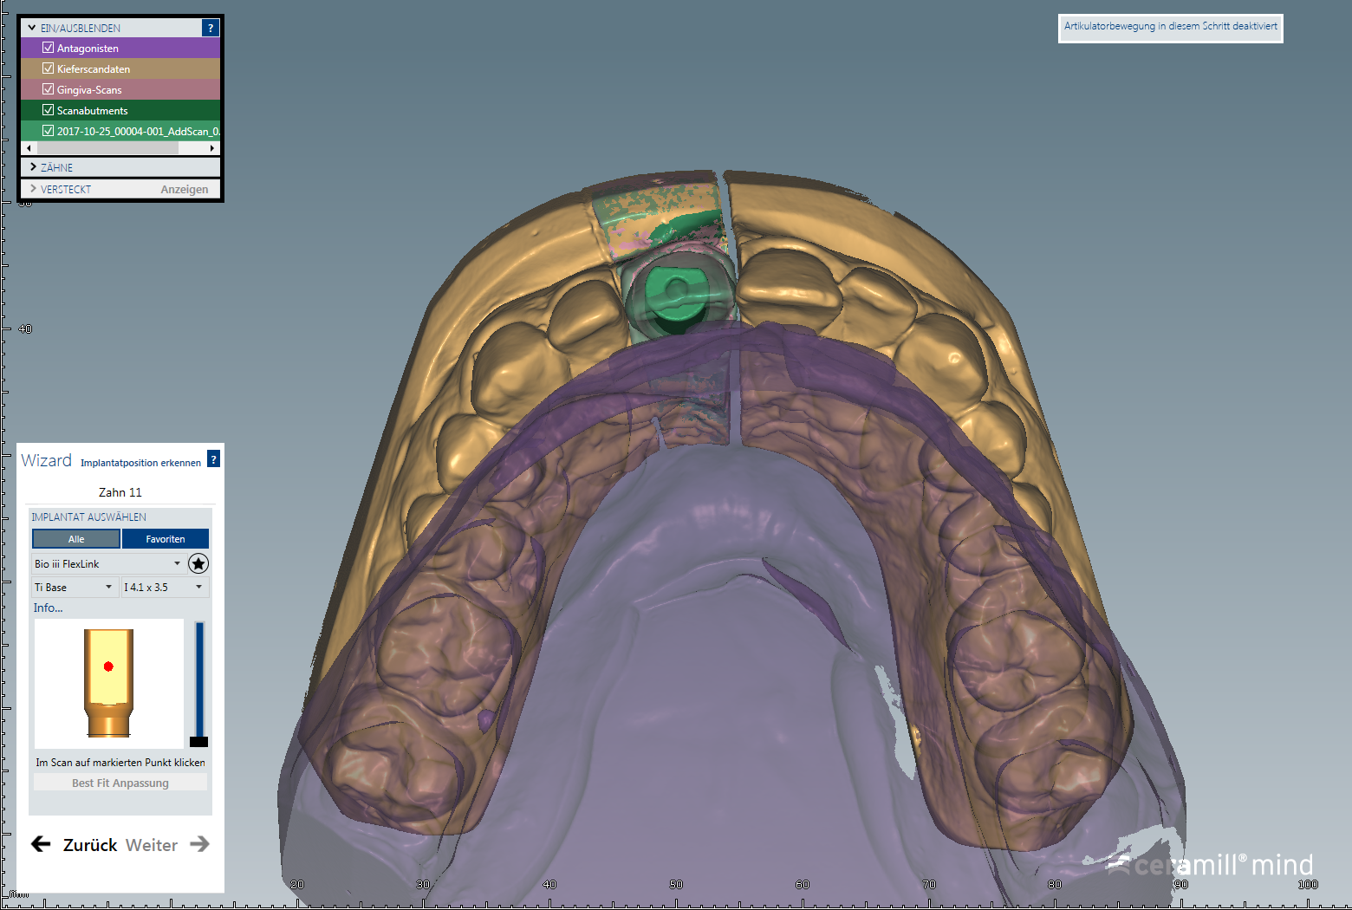Screen dimensions: 1352x910
Task: Click the red marker point on implant preview
Action: click(108, 666)
